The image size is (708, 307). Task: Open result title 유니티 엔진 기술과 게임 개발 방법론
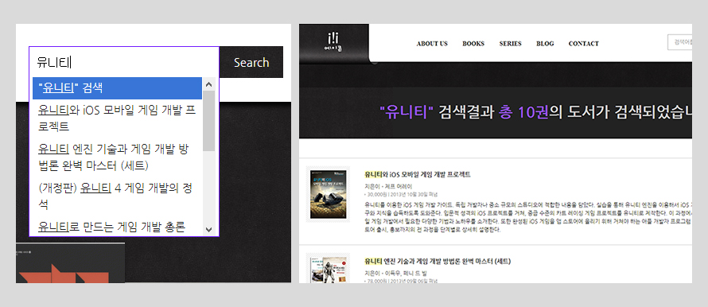[x=438, y=262]
